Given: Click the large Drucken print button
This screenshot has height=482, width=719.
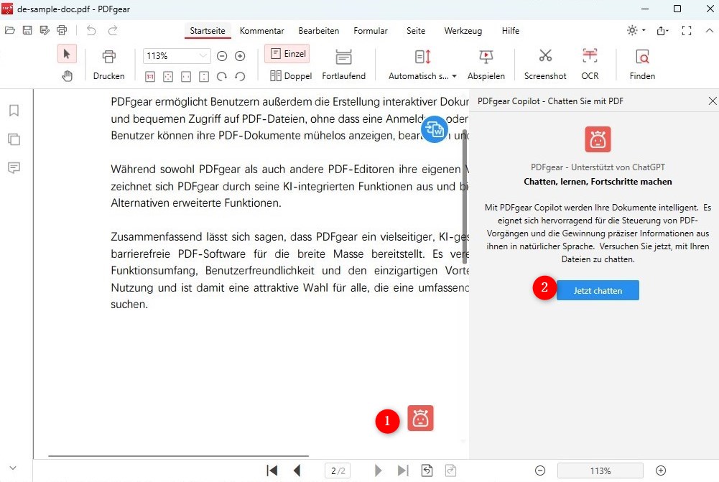Looking at the screenshot, I should tap(108, 65).
